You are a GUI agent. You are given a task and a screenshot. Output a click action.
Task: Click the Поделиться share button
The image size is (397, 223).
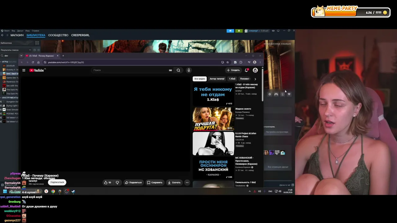133,182
